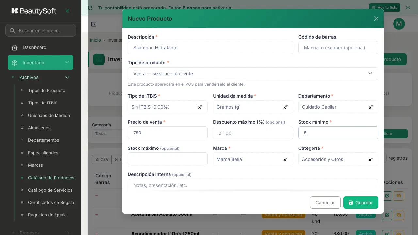Collapse the Inventario menu chevron
Image resolution: width=418 pixels, height=235 pixels.
coord(67,62)
